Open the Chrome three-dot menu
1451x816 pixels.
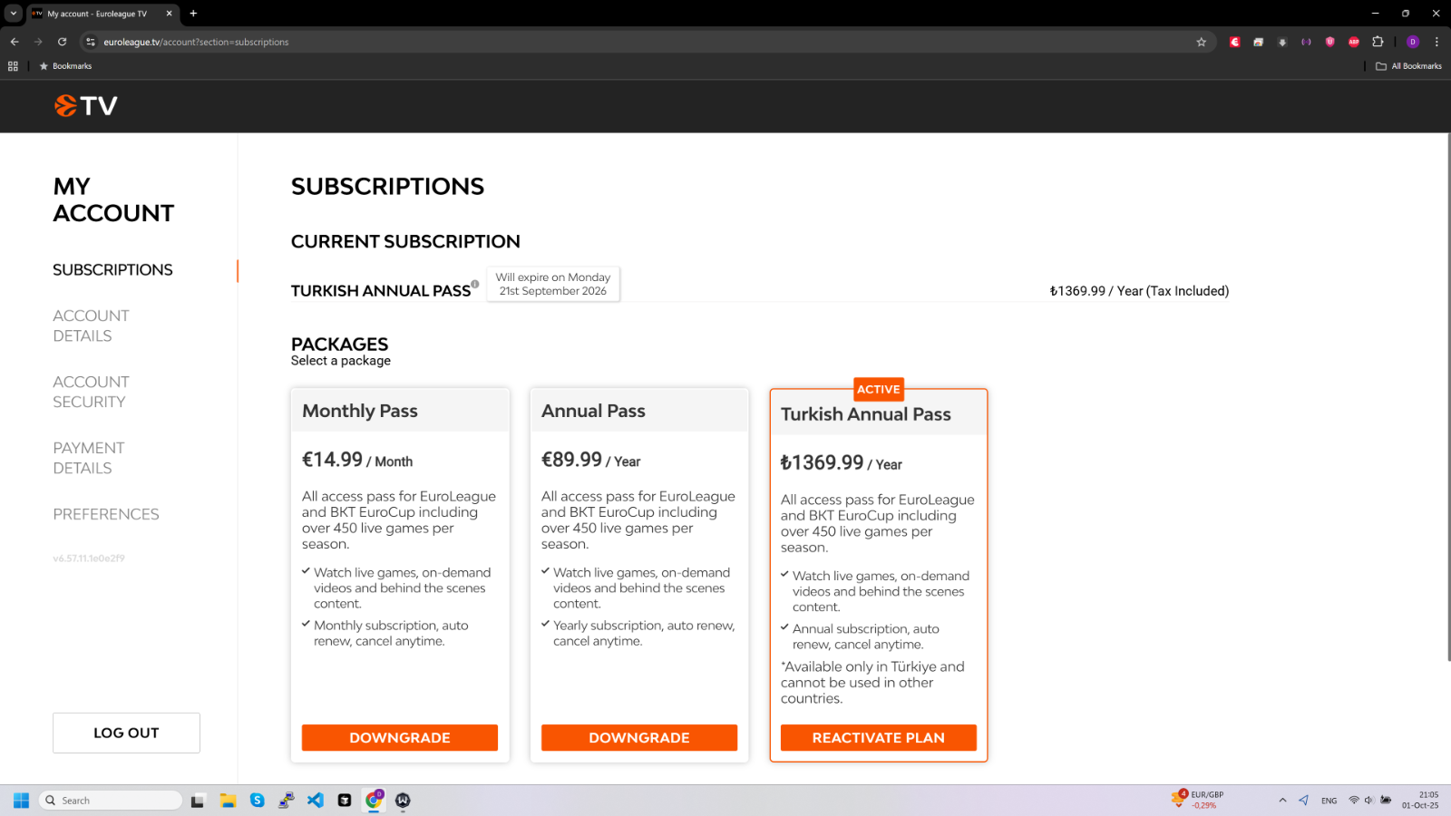[x=1436, y=42]
